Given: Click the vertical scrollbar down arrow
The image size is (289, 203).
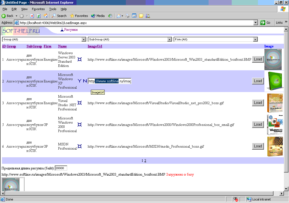Looking at the screenshot, I should [286, 189].
